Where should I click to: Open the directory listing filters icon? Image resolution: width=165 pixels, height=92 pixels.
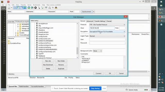pyautogui.click(x=46, y=8)
